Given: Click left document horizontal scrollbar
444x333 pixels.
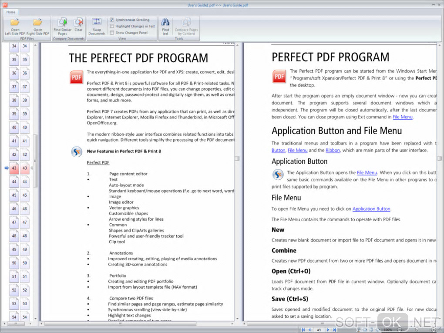Looking at the screenshot, I should click(x=120, y=323).
